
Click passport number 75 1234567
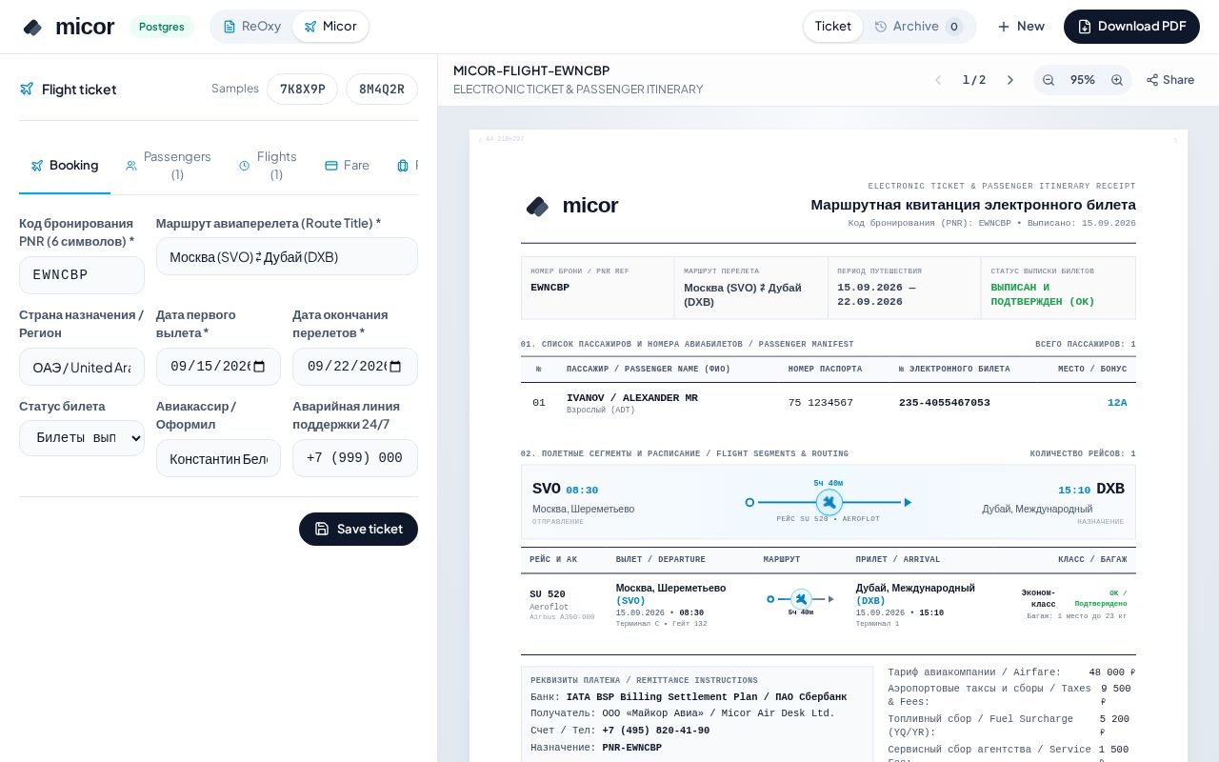821,403
